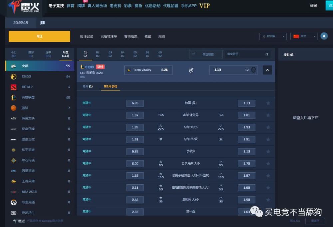This screenshot has height=227, width=333.
Task: Switch to the 连串 tab
Action: pyautogui.click(x=48, y=54)
